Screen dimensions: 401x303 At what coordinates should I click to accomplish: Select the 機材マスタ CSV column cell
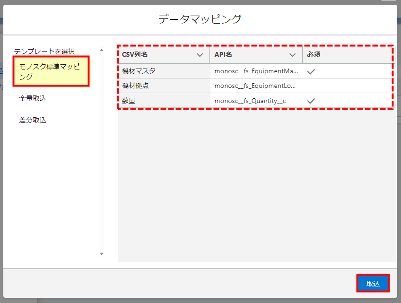pyautogui.click(x=139, y=71)
